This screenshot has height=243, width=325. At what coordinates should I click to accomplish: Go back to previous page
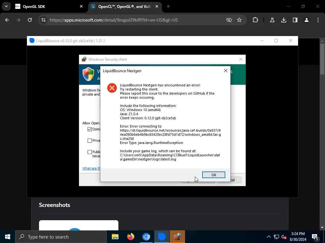pyautogui.click(x=7, y=20)
